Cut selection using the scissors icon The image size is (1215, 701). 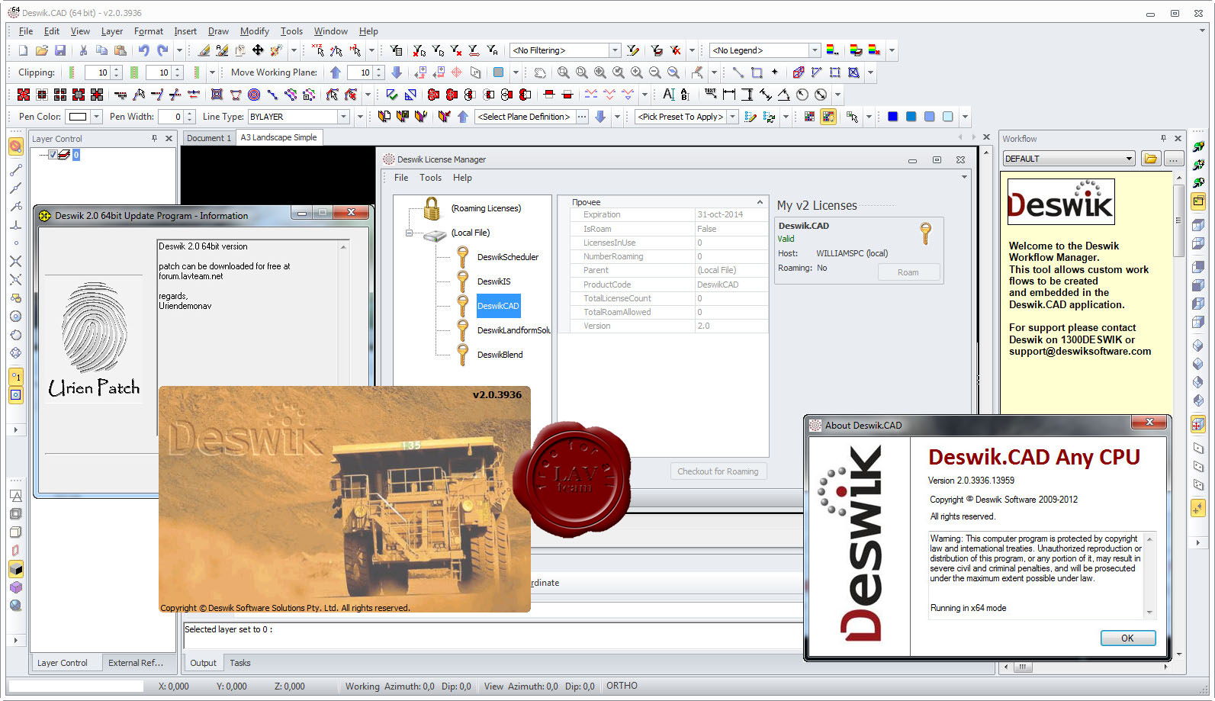click(83, 50)
